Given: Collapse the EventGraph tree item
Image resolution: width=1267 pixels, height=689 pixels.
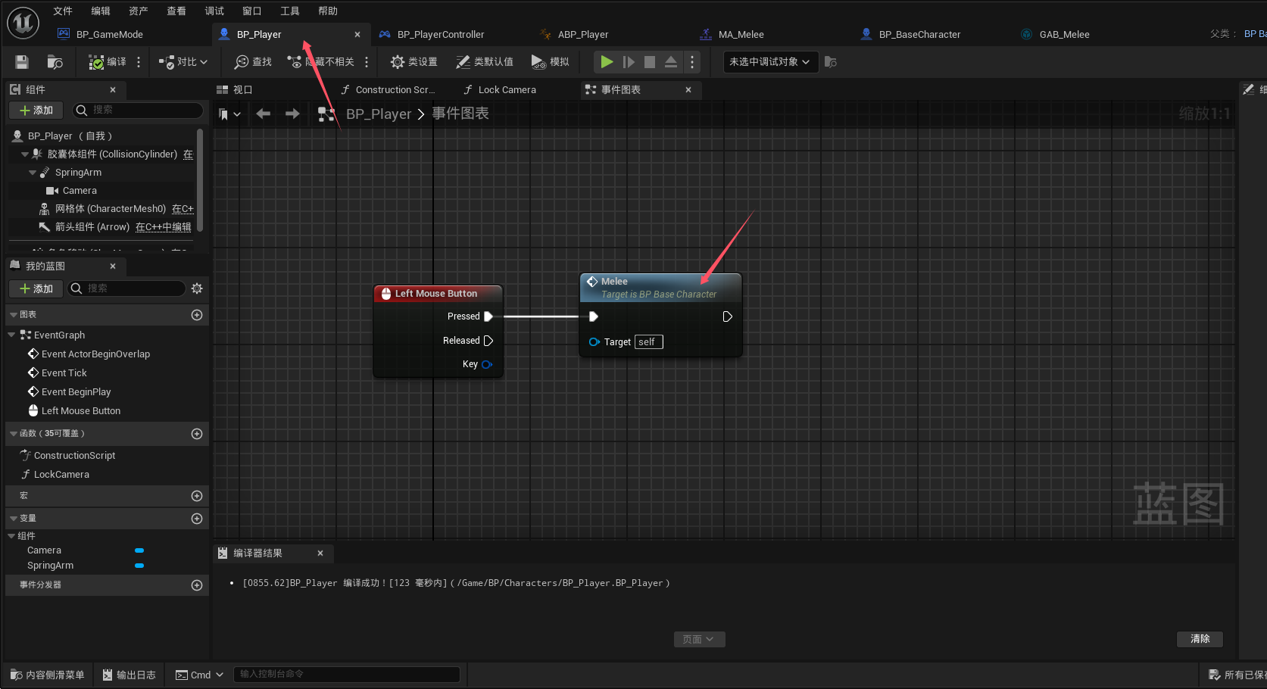Looking at the screenshot, I should tap(11, 335).
